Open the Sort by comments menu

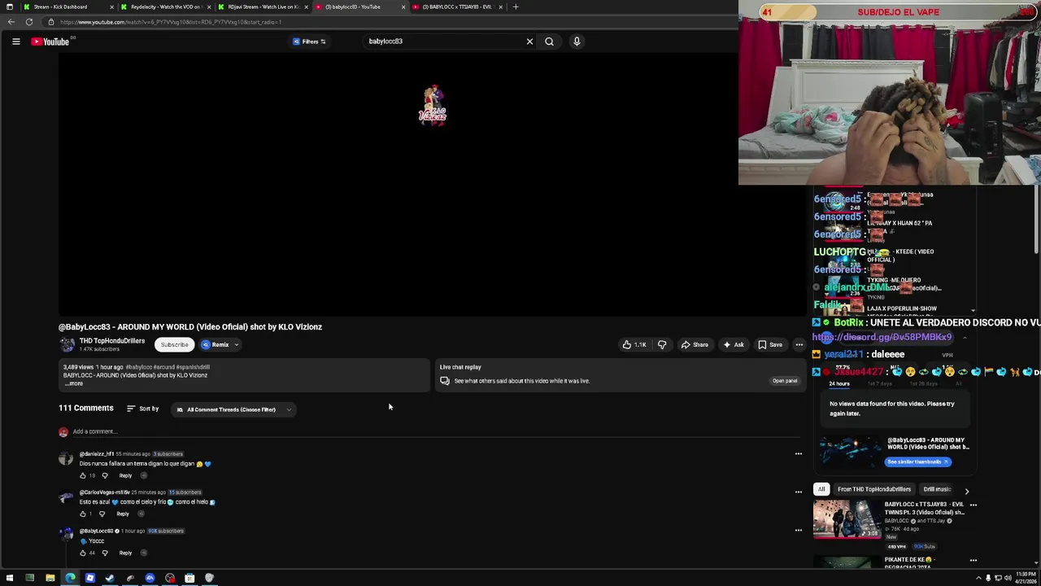tap(142, 409)
